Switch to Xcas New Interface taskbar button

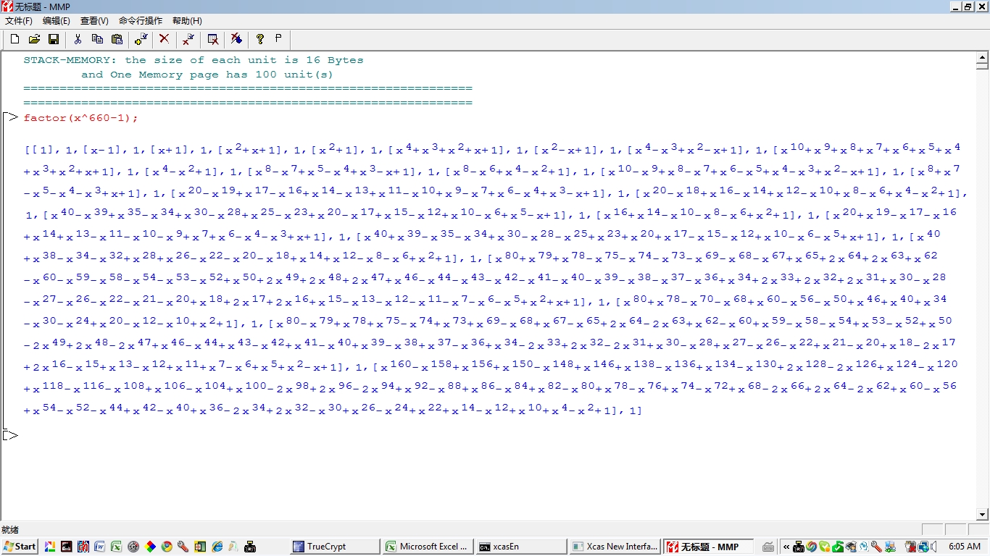[x=615, y=547]
